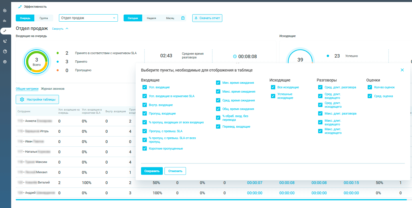This screenshot has width=412, height=208.
Task: Uncheck Макс. длит. разговора option
Action: click(320, 113)
